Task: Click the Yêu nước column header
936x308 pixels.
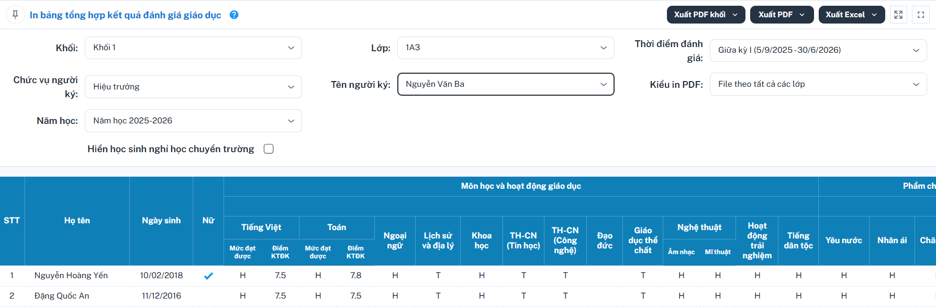Action: [x=844, y=241]
